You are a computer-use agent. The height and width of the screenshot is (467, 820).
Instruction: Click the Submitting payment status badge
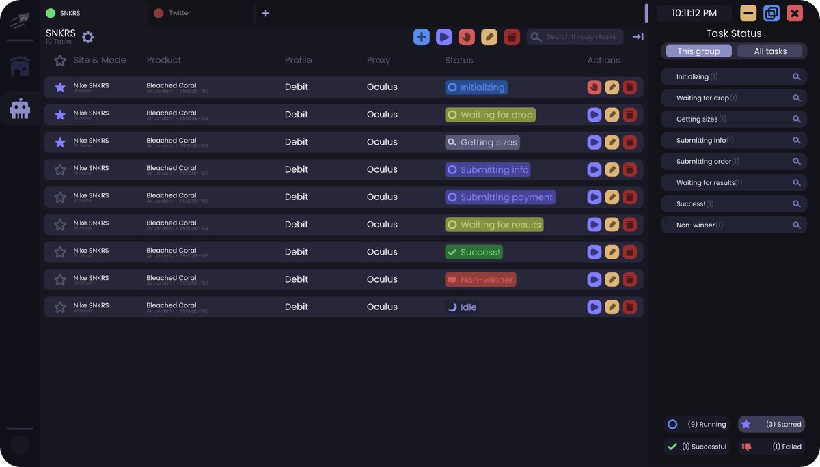pyautogui.click(x=500, y=197)
